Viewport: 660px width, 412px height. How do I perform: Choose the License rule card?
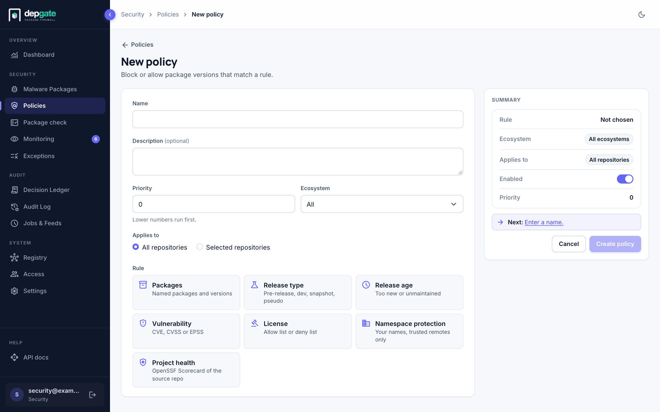(298, 331)
